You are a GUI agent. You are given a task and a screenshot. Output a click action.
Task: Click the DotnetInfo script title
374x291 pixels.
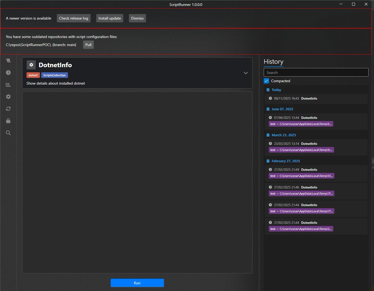55,65
